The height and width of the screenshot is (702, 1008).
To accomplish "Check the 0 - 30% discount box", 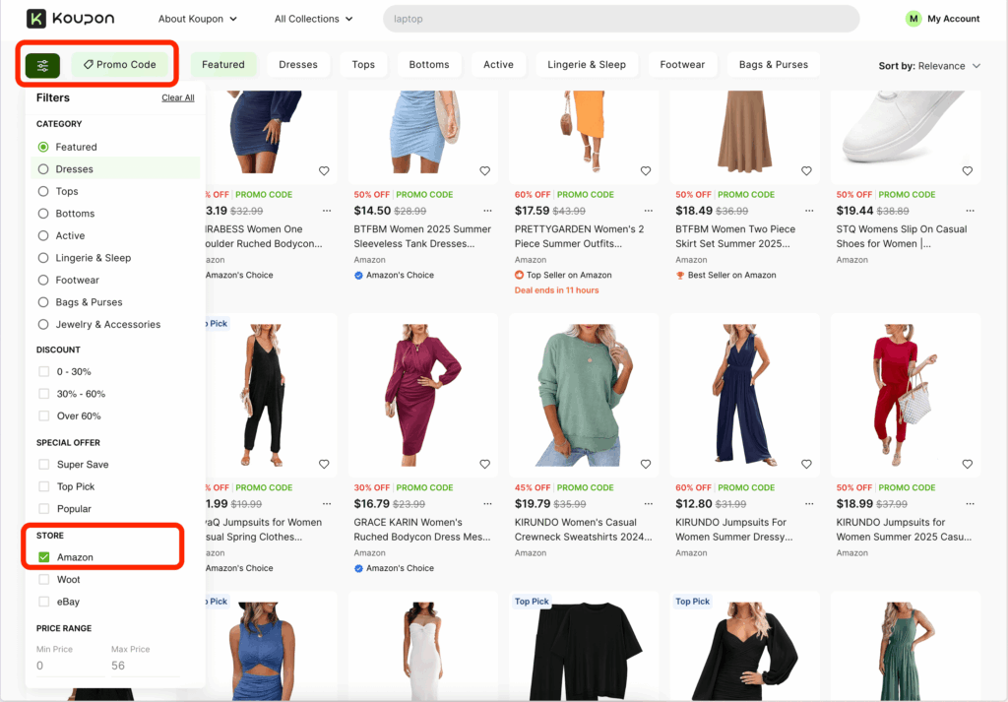I will (x=43, y=371).
